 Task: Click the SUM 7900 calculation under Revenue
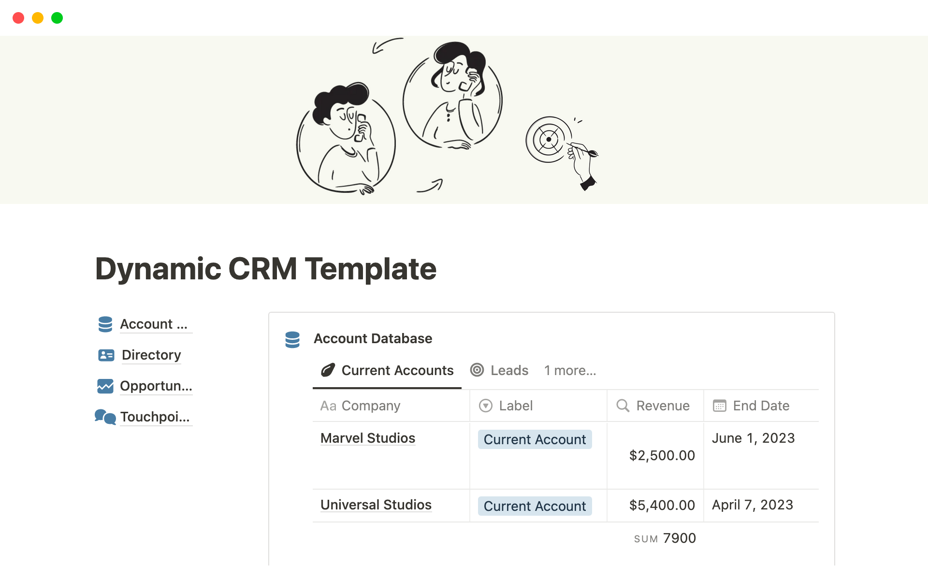click(x=665, y=538)
